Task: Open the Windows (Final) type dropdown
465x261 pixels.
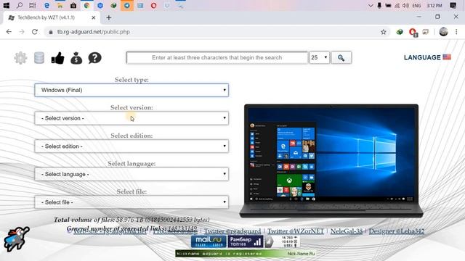Action: pyautogui.click(x=132, y=90)
